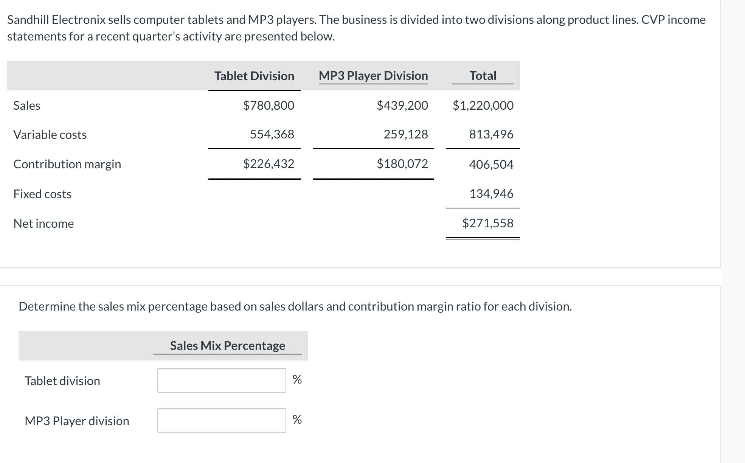Viewport: 745px width, 463px height.
Task: Click the Tablet division sales mix input
Action: click(x=222, y=381)
